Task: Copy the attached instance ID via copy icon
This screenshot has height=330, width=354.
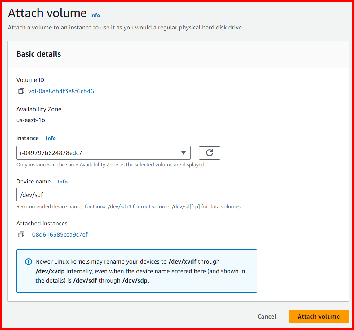Action: click(21, 234)
